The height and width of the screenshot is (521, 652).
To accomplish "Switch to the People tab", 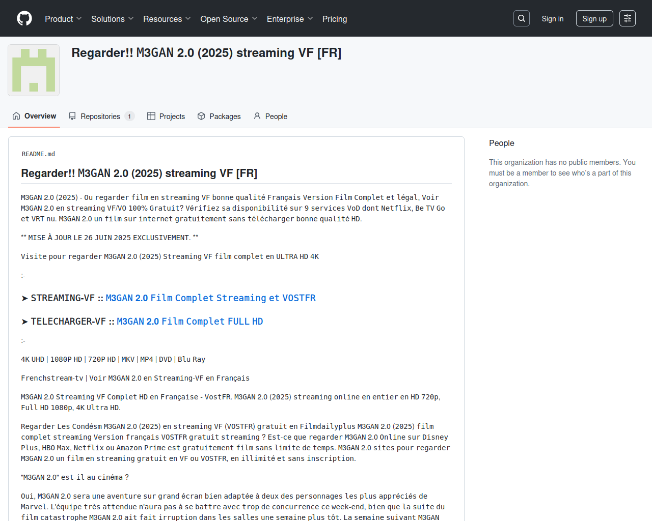I will [270, 116].
